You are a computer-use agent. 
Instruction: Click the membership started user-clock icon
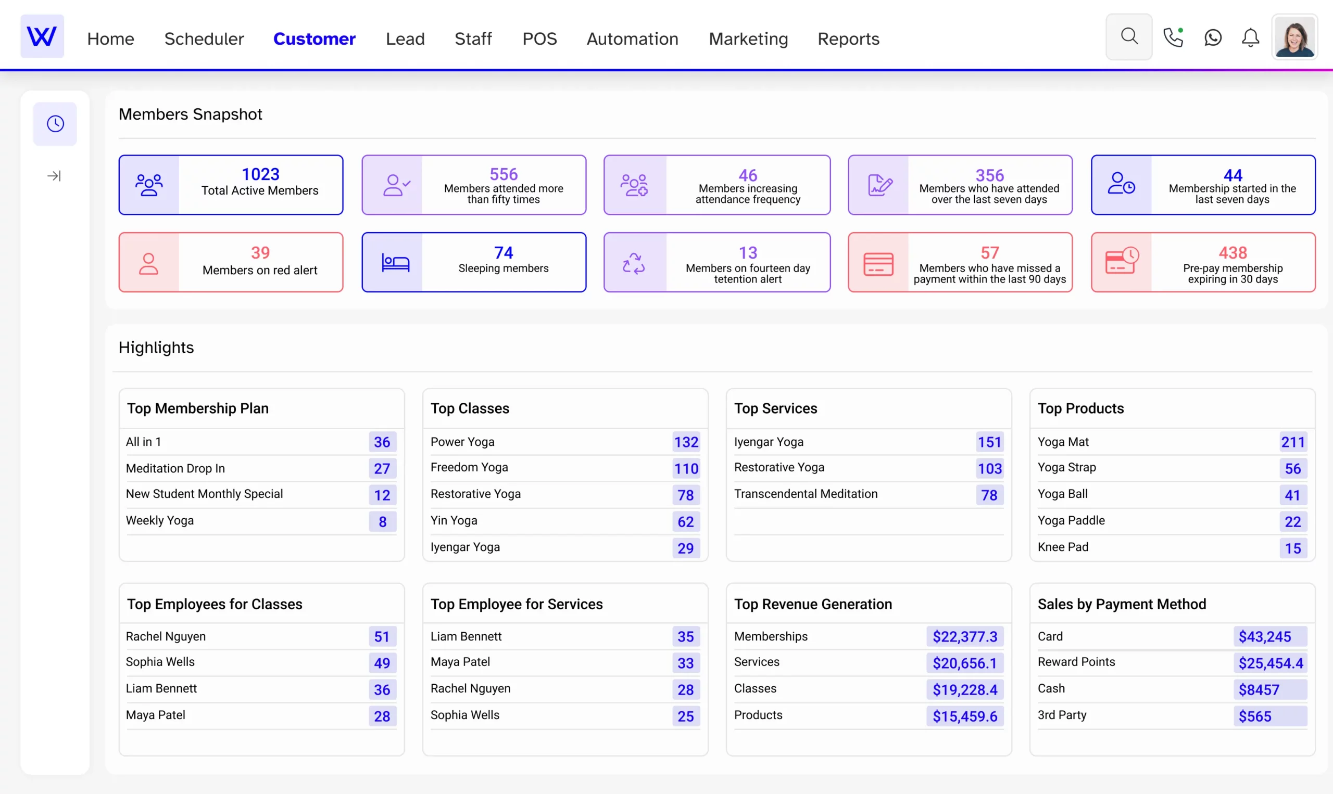pos(1121,183)
